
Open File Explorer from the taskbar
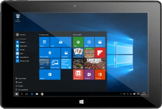coord(37,94)
